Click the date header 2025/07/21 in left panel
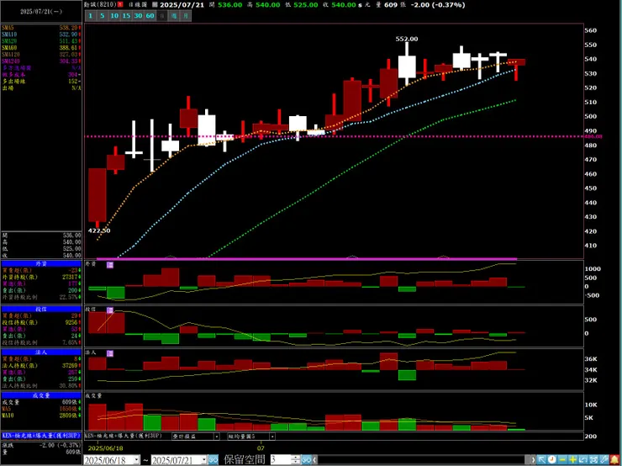The width and height of the screenshot is (622, 466). click(41, 12)
